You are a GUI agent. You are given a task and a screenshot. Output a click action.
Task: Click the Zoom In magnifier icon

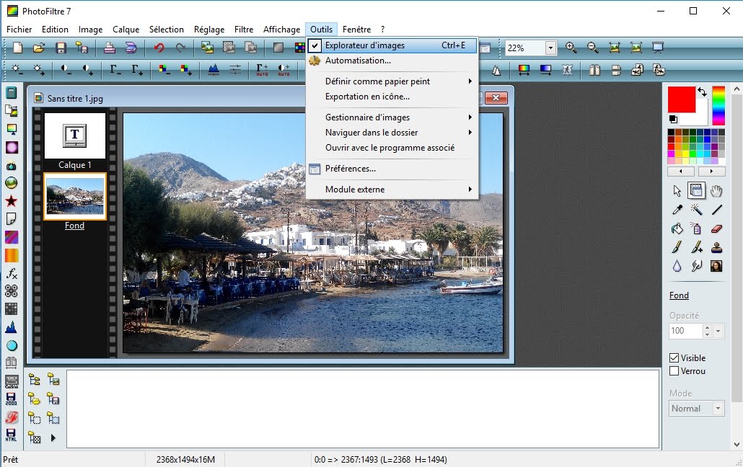coord(571,48)
